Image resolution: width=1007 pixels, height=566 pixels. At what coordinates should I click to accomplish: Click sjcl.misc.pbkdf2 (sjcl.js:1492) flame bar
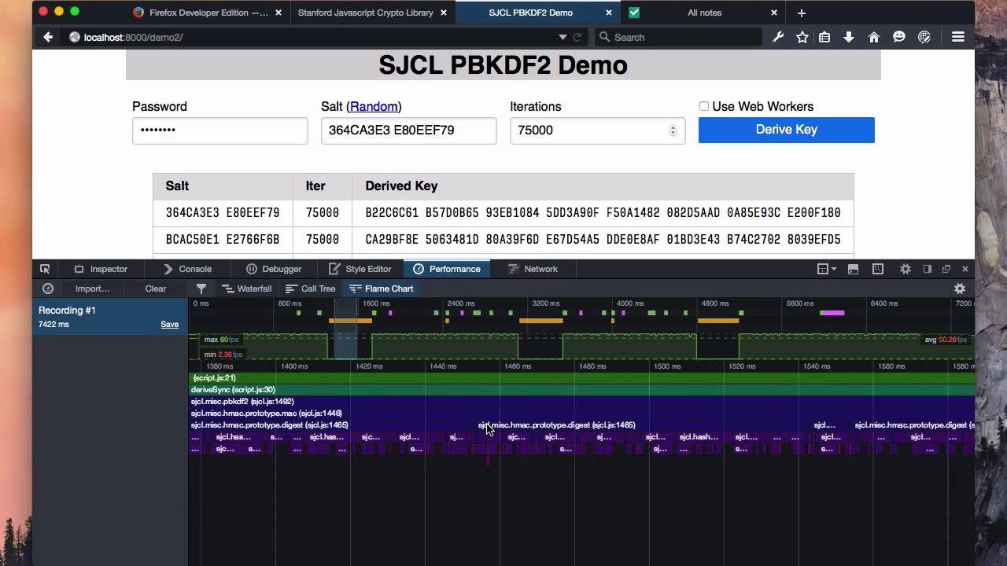coord(582,402)
